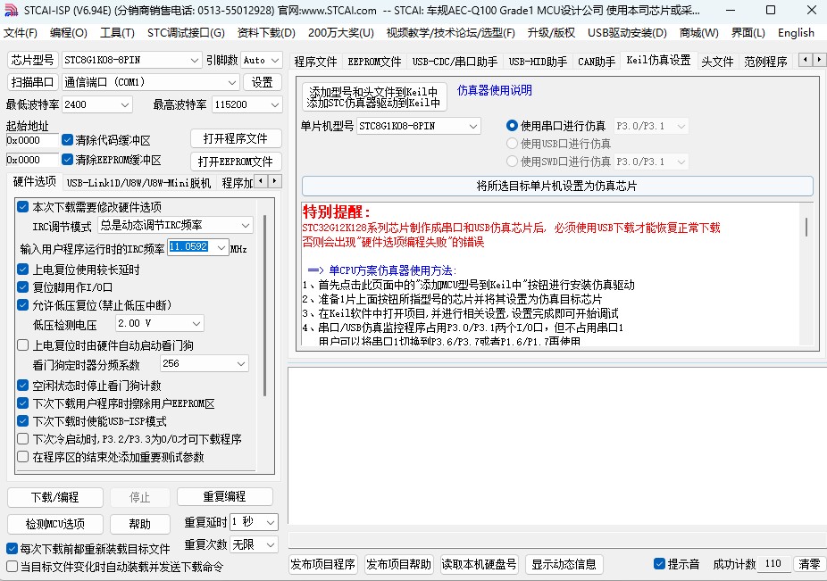827x581 pixels.
Task: Open the 低压检测电压 2.00 V dropdown
Action: 159,323
